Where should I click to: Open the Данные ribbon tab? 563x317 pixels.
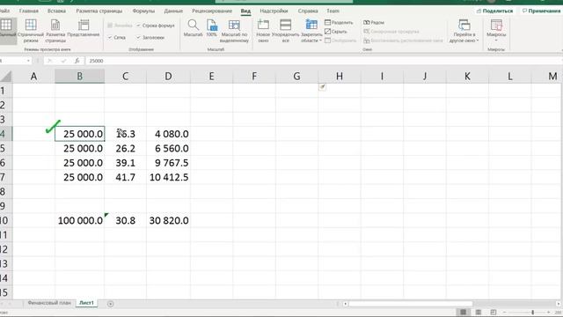[x=173, y=11]
